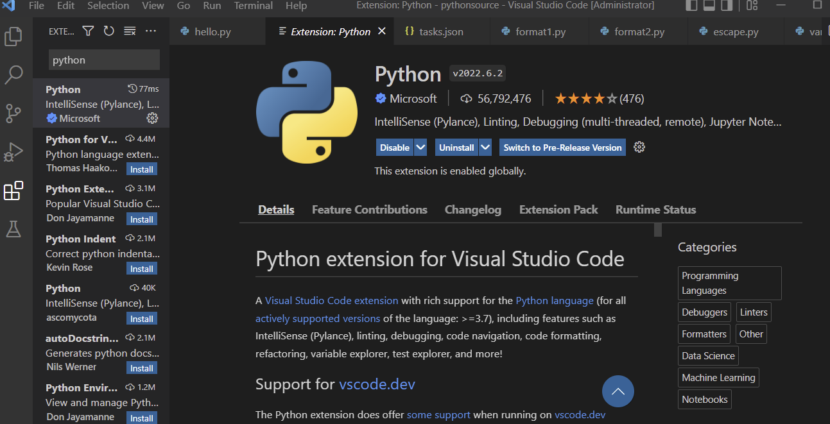Toggle primary side bar layout icon
This screenshot has height=424, width=830.
(691, 6)
